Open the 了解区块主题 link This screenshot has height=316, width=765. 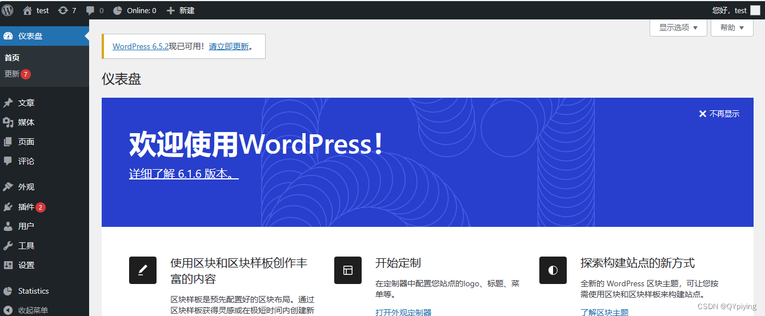(x=604, y=312)
